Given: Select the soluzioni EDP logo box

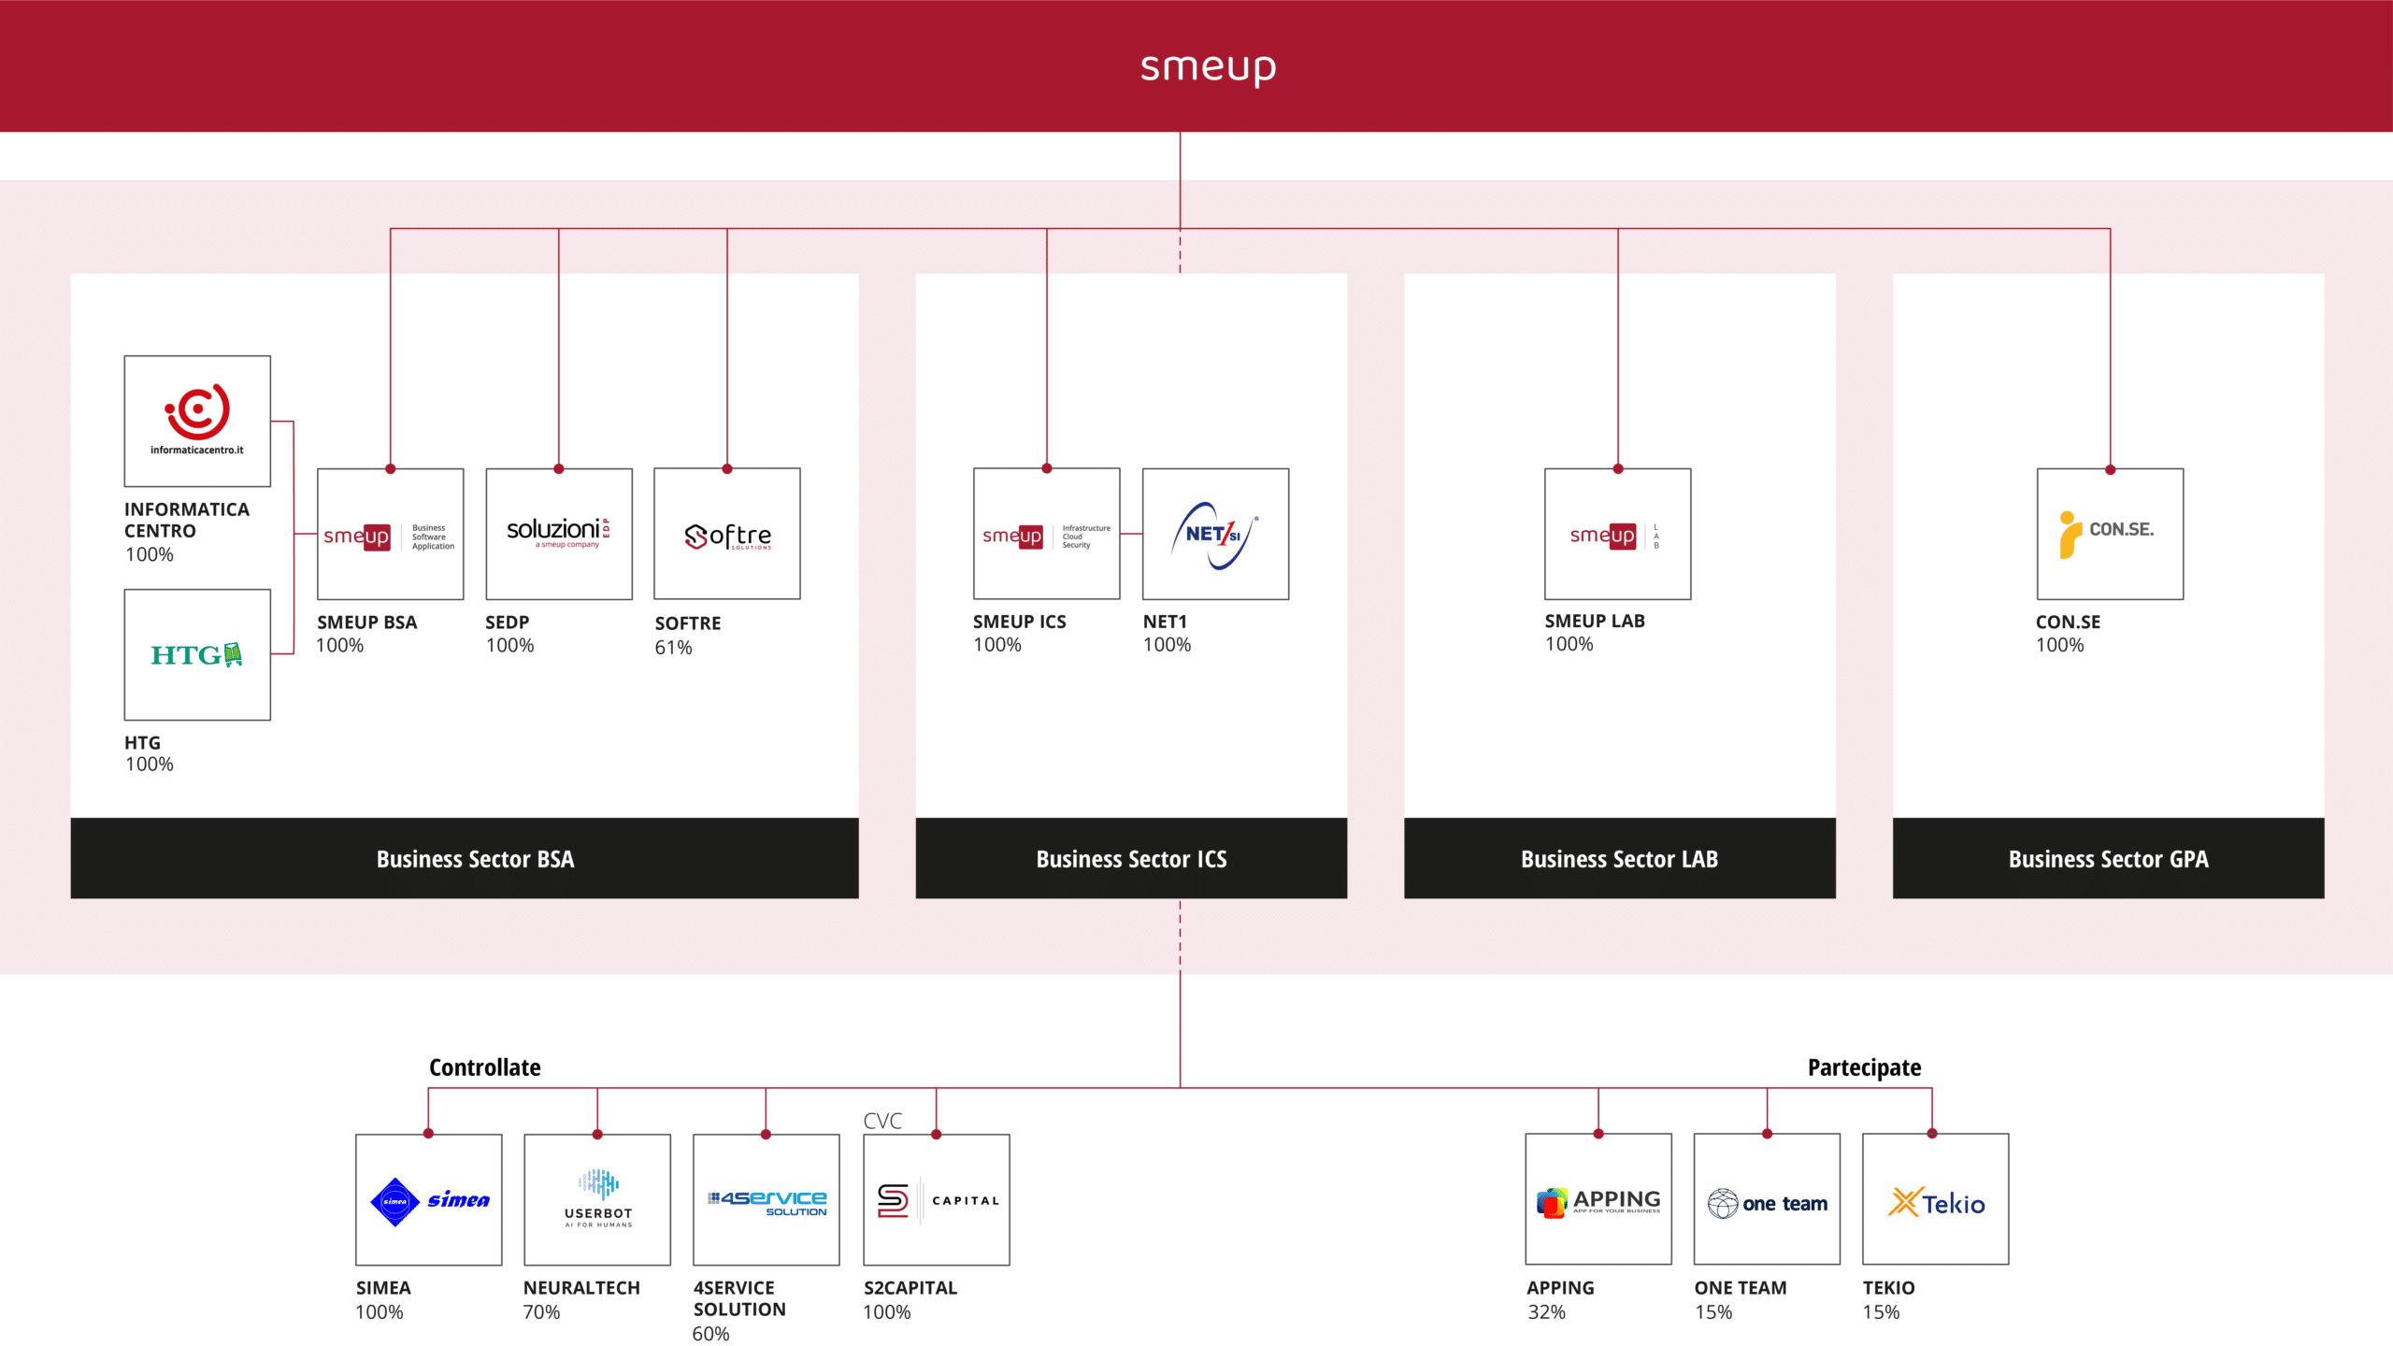Looking at the screenshot, I should pyautogui.click(x=559, y=534).
